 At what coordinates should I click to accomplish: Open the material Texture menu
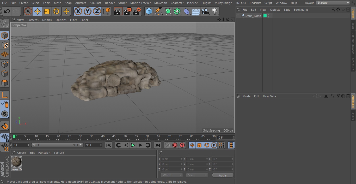(59, 153)
